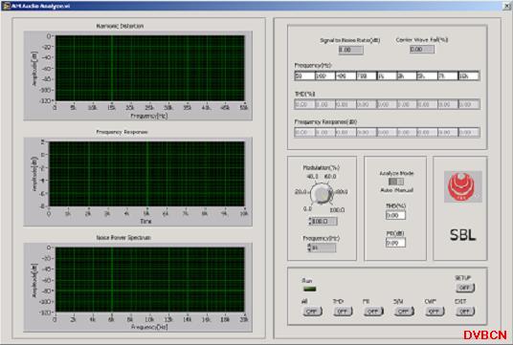Click the Frequency Response graph title
513x345 pixels.
[122, 132]
